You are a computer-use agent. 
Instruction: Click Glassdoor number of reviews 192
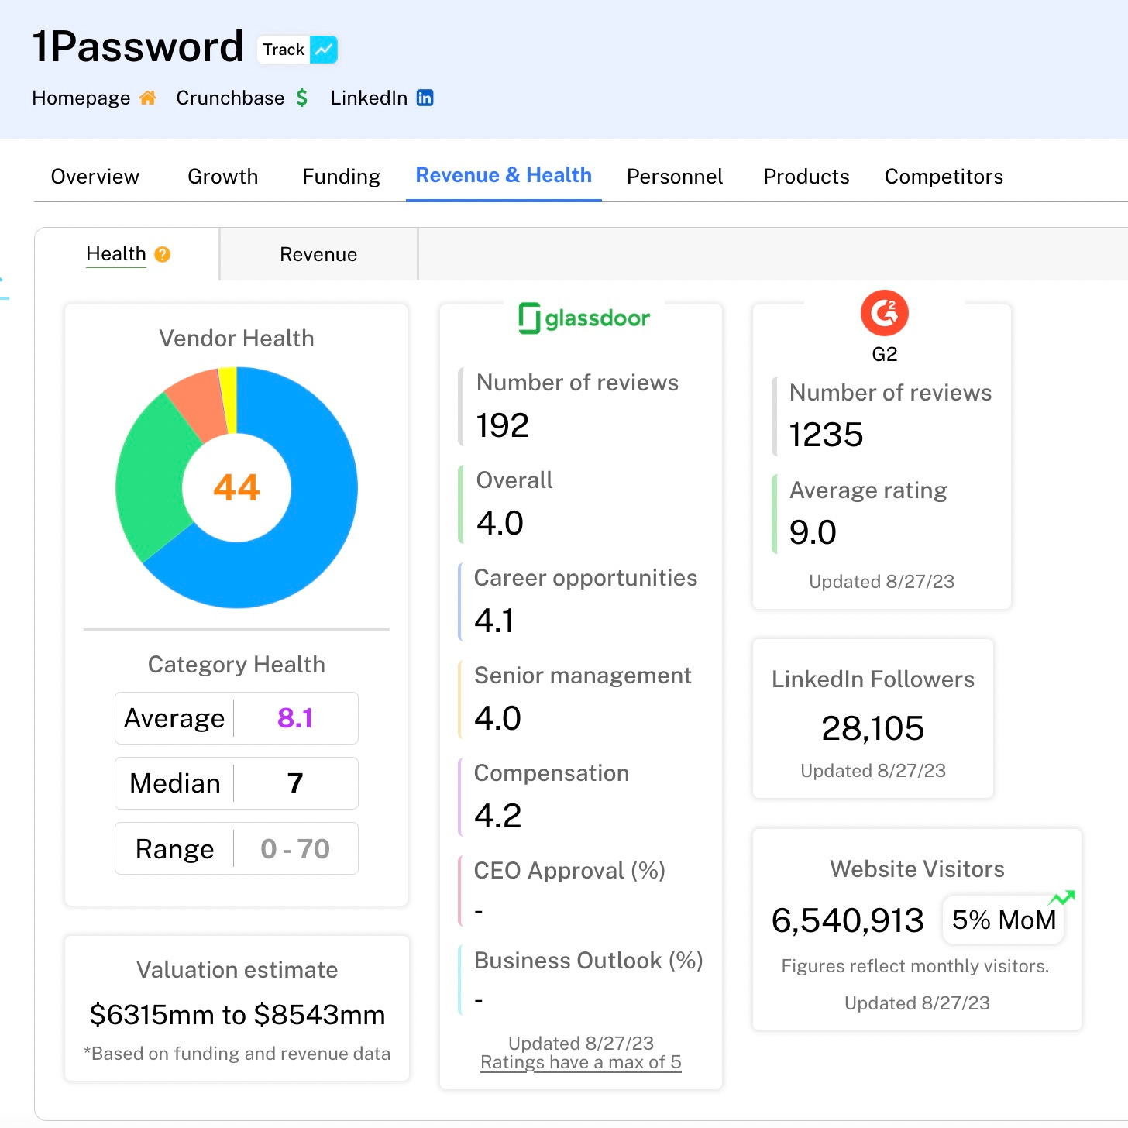503,425
